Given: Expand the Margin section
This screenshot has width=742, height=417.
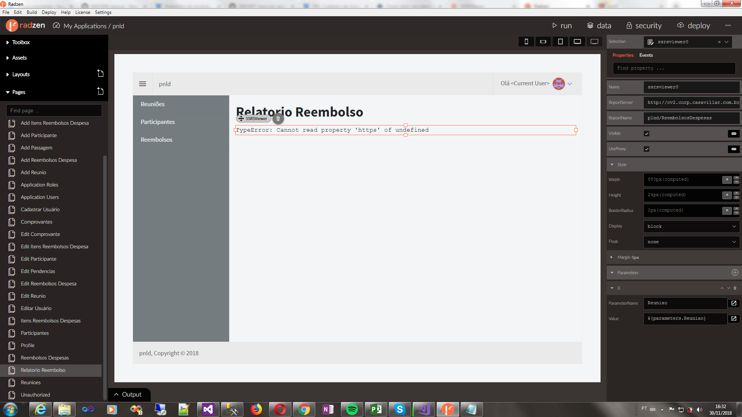Looking at the screenshot, I should (611, 257).
